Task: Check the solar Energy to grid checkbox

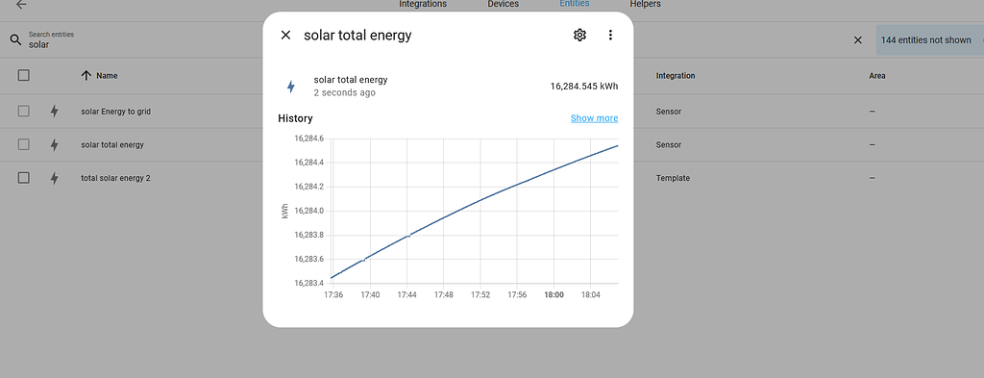Action: 24,112
